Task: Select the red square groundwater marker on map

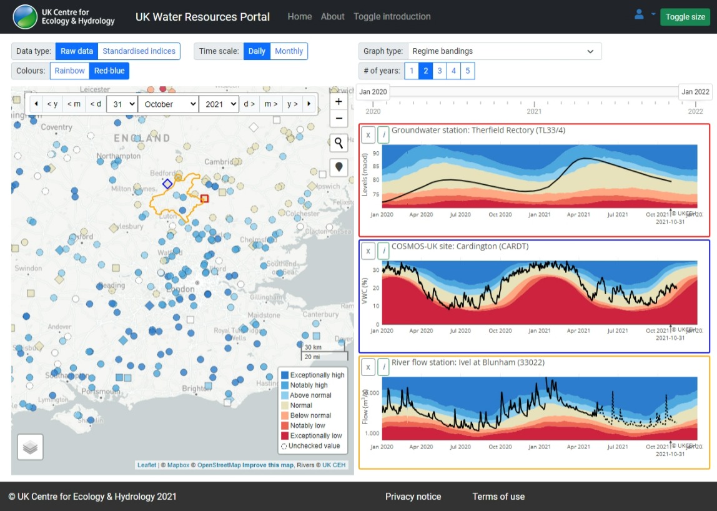Action: click(x=204, y=199)
